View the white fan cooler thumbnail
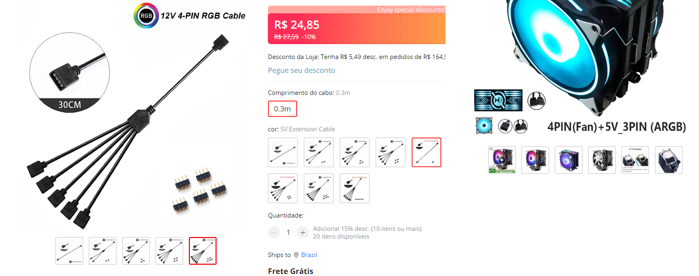 tap(602, 160)
